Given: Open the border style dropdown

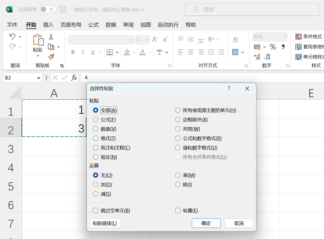Looking at the screenshot, I should coord(117,52).
